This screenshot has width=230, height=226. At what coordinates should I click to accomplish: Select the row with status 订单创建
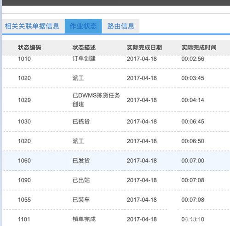coord(116,61)
